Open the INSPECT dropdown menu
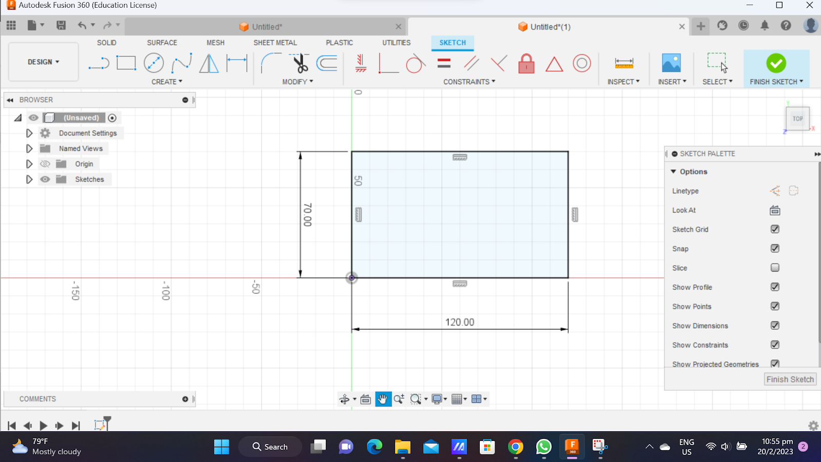 click(x=623, y=82)
